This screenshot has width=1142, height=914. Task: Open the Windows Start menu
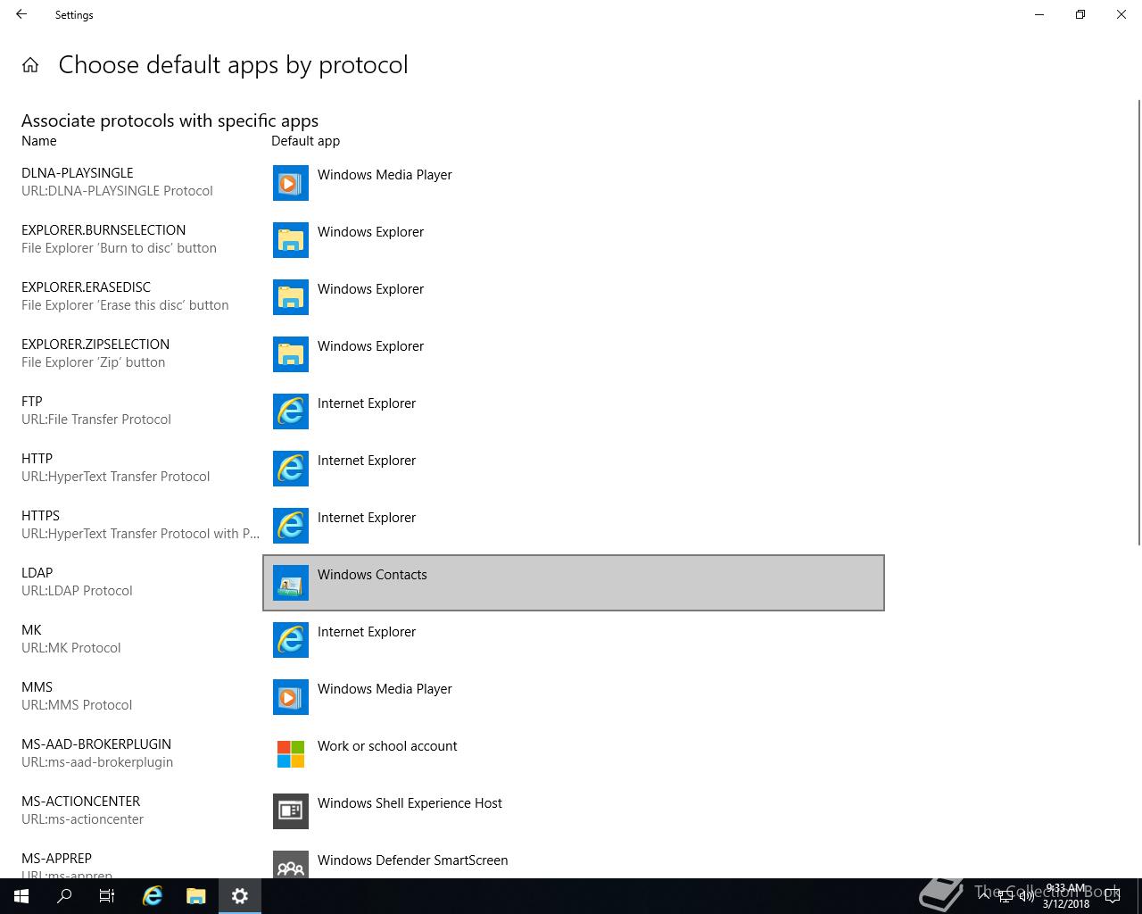[21, 896]
